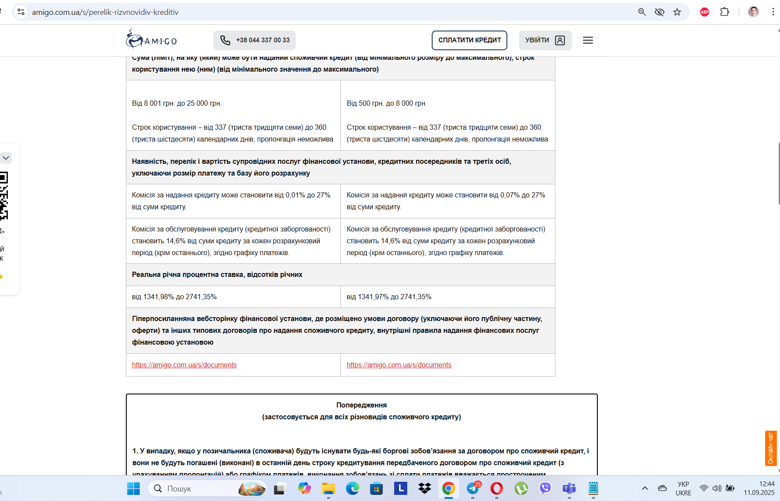
Task: Open Viber from the taskbar
Action: pyautogui.click(x=545, y=488)
